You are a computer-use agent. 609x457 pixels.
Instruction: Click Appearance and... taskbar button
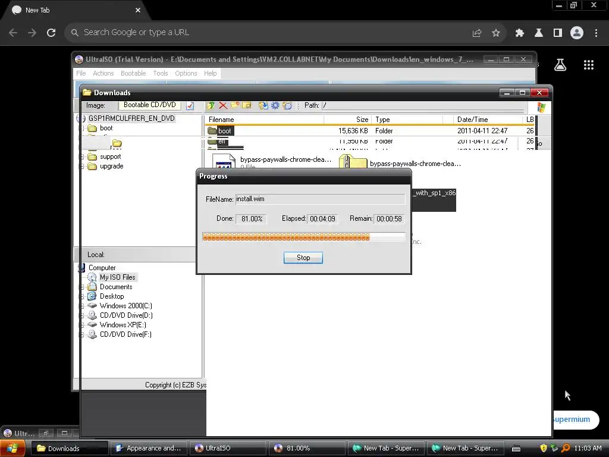[149, 448]
